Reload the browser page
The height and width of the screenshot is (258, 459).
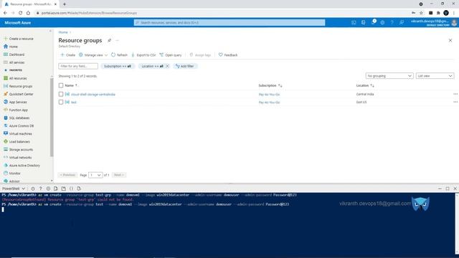point(21,13)
